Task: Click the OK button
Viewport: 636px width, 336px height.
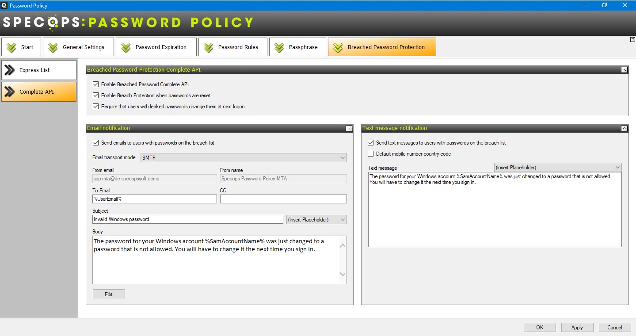Action: 540,328
